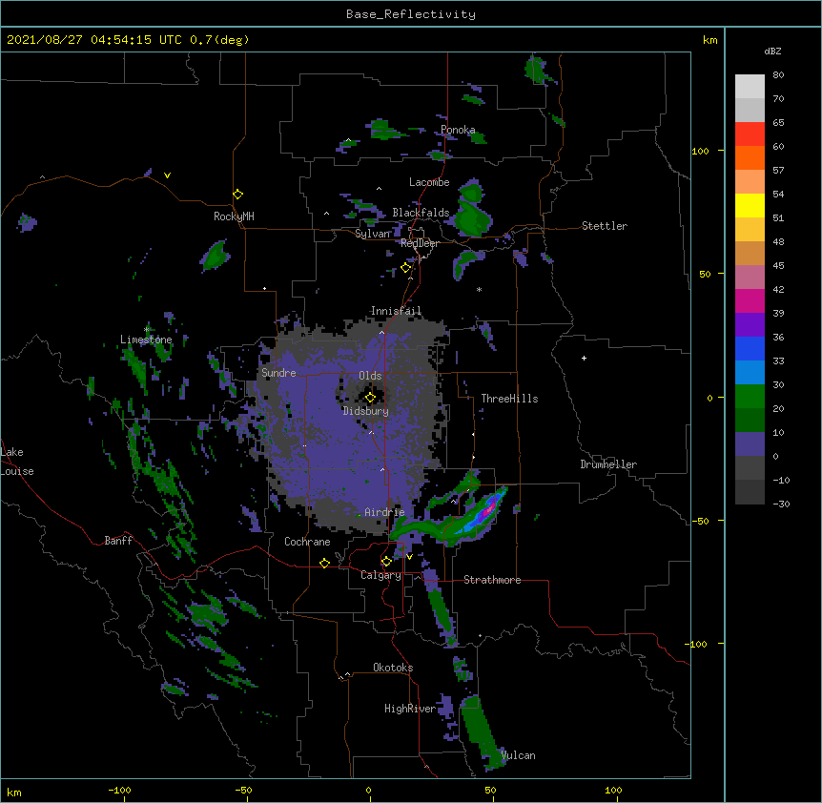822x803 pixels.
Task: Click the RedDeer city label
Action: [x=420, y=243]
